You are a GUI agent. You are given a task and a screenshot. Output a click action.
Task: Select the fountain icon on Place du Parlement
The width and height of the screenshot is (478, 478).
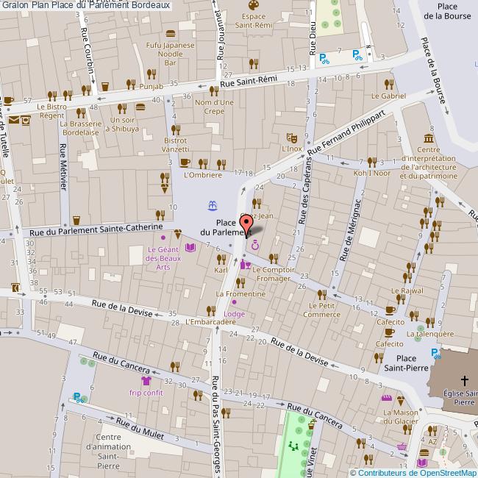pyautogui.click(x=213, y=204)
